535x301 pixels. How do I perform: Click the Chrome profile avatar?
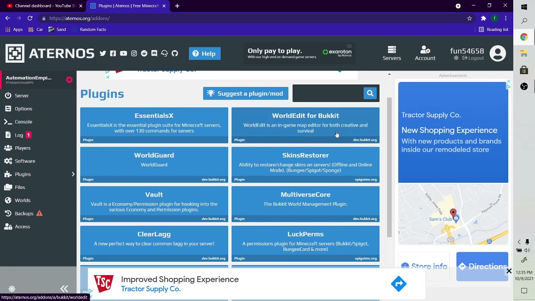(x=494, y=18)
